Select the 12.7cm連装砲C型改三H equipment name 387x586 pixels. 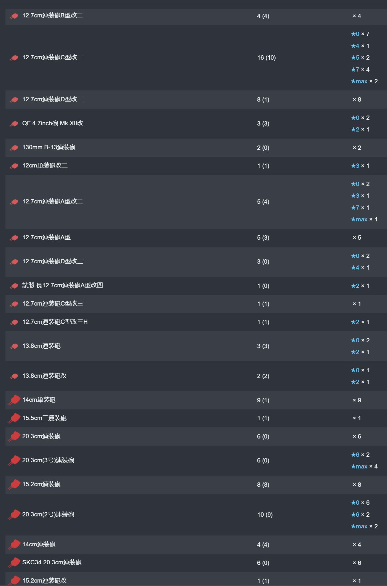(55, 322)
